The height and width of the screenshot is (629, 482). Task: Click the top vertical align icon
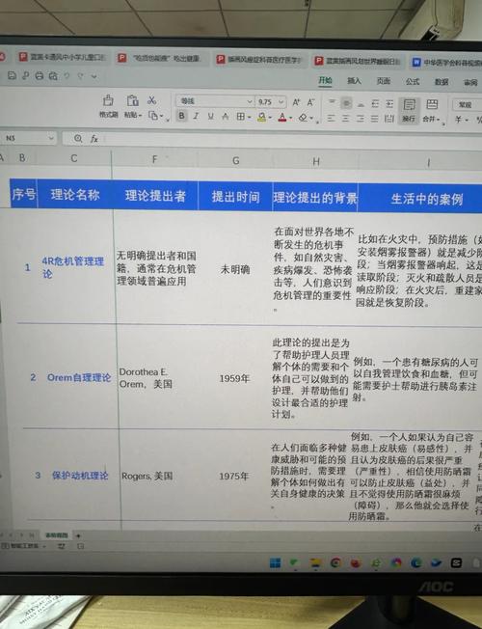[332, 102]
